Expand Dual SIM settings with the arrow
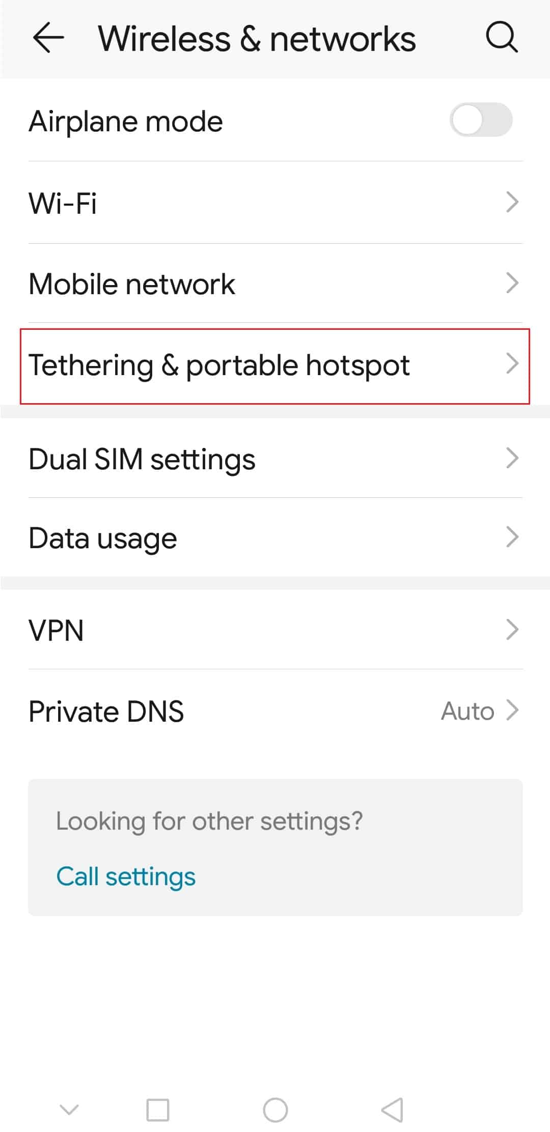The height and width of the screenshot is (1132, 550). tap(513, 459)
